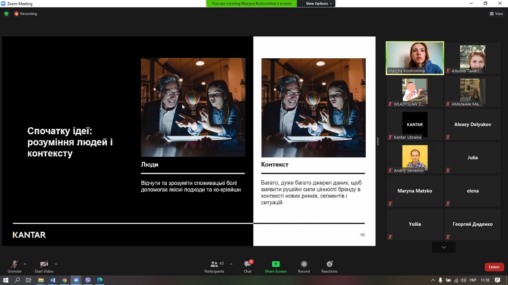This screenshot has width=508, height=285.
Task: Expand the View Options dropdown
Action: pos(319,3)
